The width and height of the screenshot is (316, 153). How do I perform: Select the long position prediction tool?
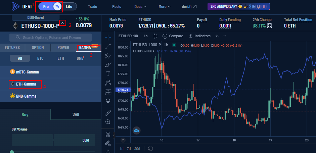click(108, 92)
